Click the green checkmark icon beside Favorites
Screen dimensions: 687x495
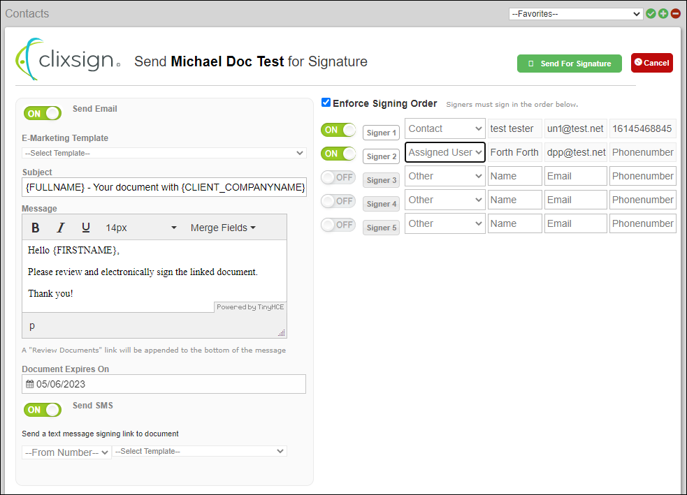651,13
